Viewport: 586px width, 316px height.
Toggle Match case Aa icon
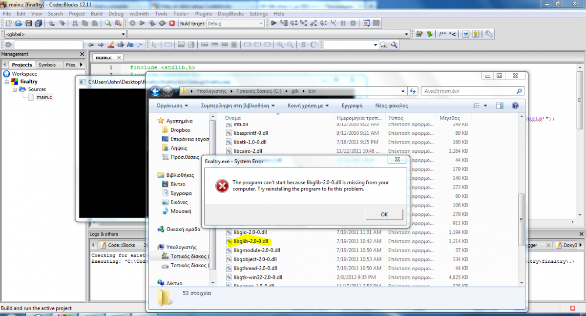coord(130,44)
